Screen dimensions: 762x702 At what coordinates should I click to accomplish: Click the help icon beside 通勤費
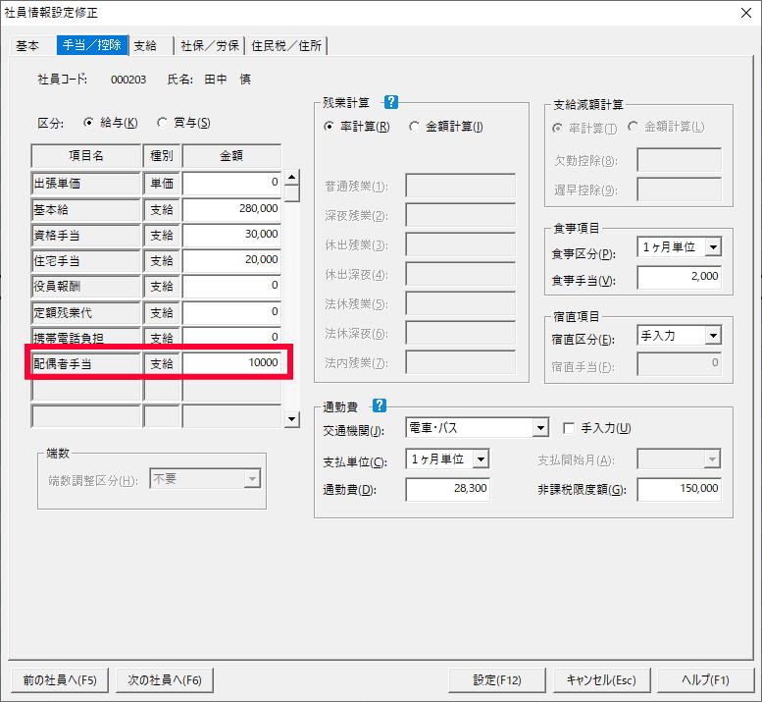(x=380, y=405)
